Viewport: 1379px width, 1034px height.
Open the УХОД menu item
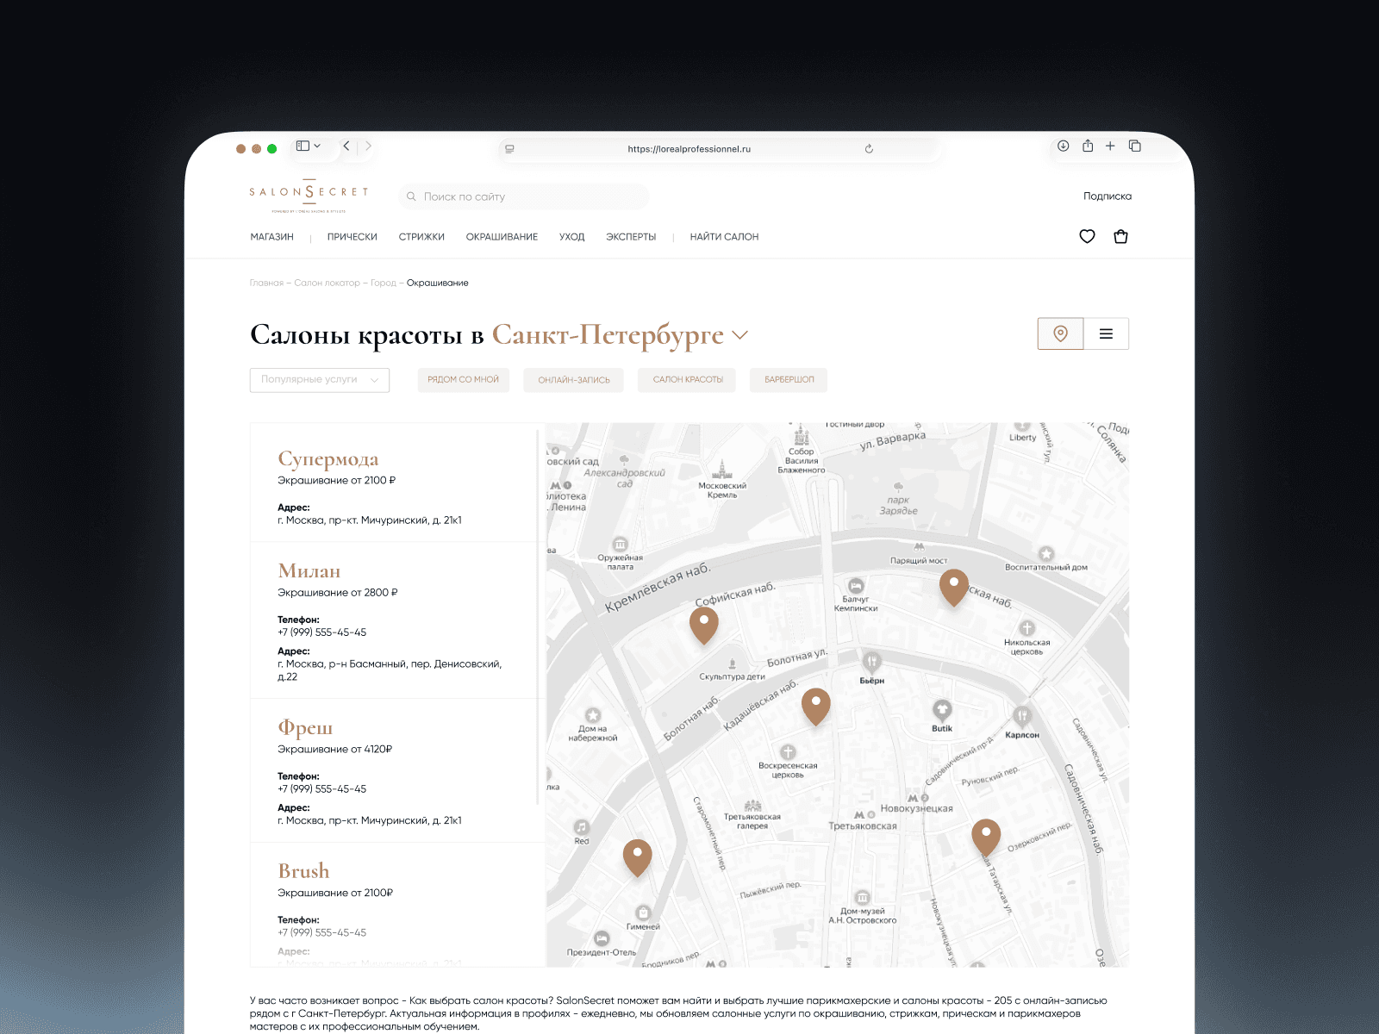coord(571,237)
